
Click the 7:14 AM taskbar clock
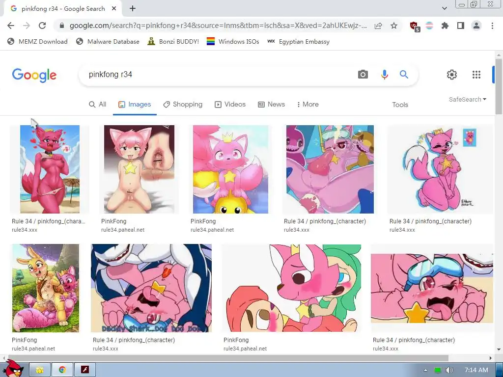(476, 370)
